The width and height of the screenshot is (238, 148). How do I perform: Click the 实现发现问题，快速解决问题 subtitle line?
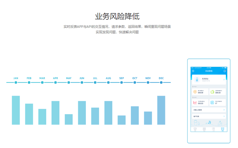pos(117,32)
